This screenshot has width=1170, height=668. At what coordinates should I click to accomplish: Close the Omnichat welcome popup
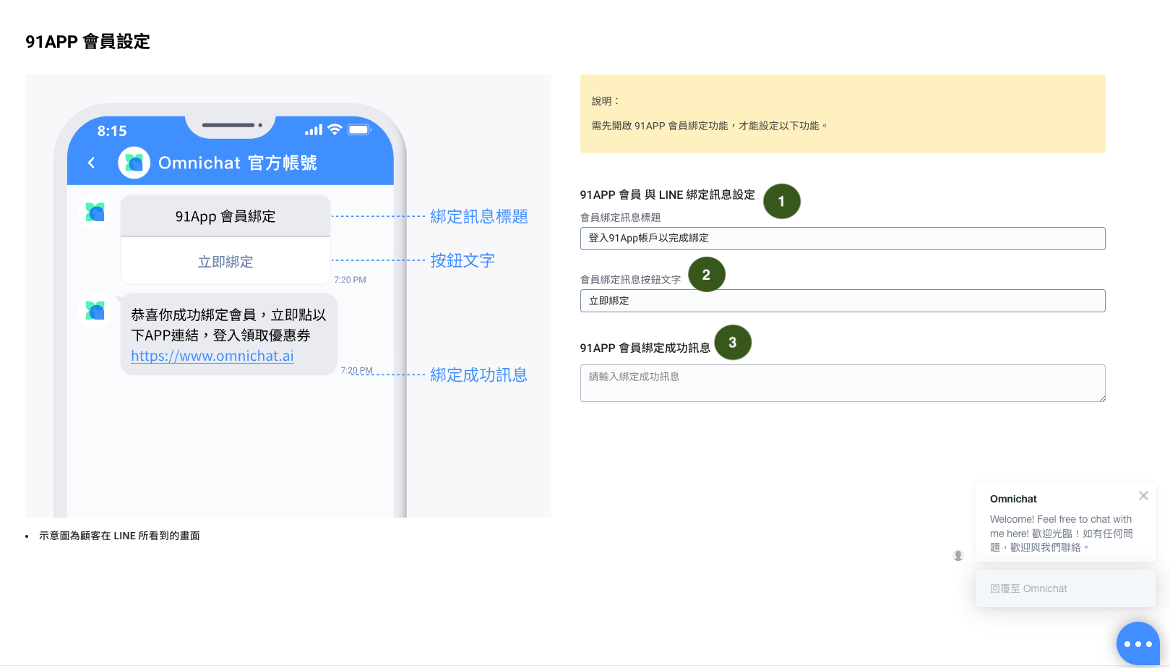[1143, 496]
